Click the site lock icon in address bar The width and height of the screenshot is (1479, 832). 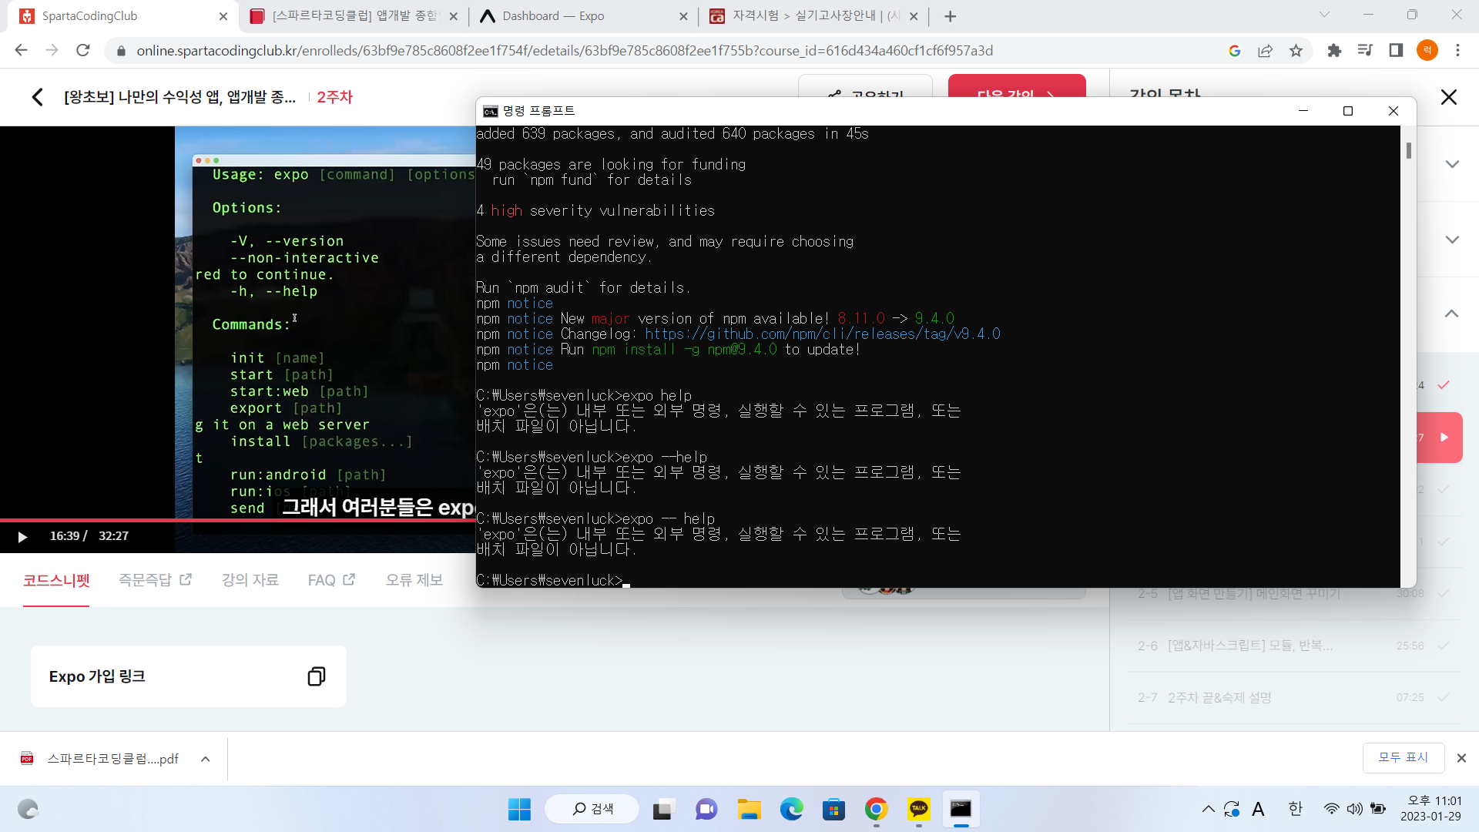(120, 51)
